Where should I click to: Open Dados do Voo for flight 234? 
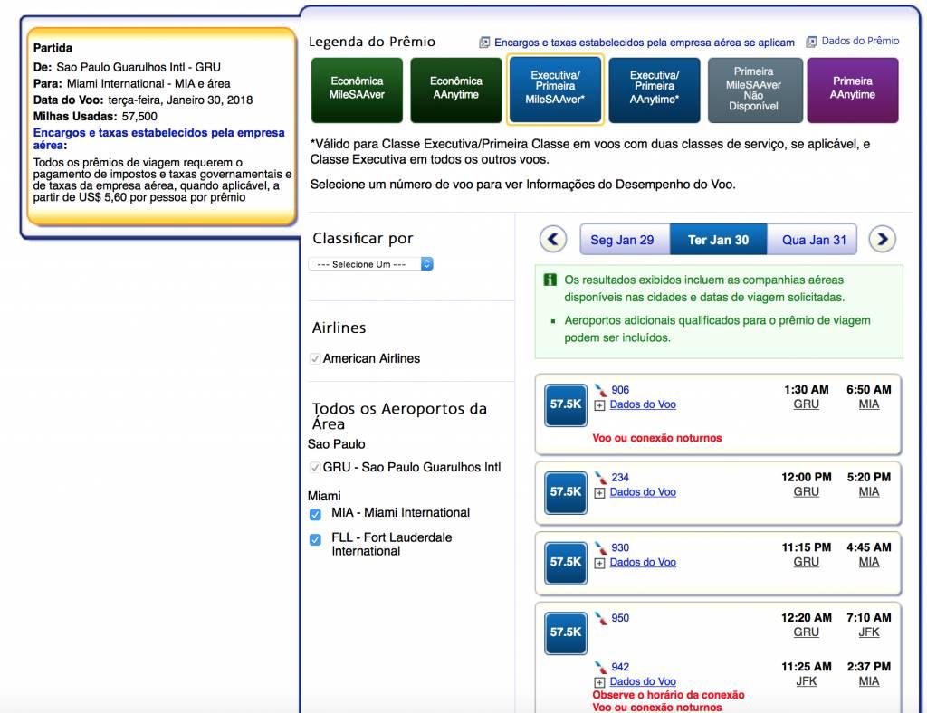coord(643,492)
